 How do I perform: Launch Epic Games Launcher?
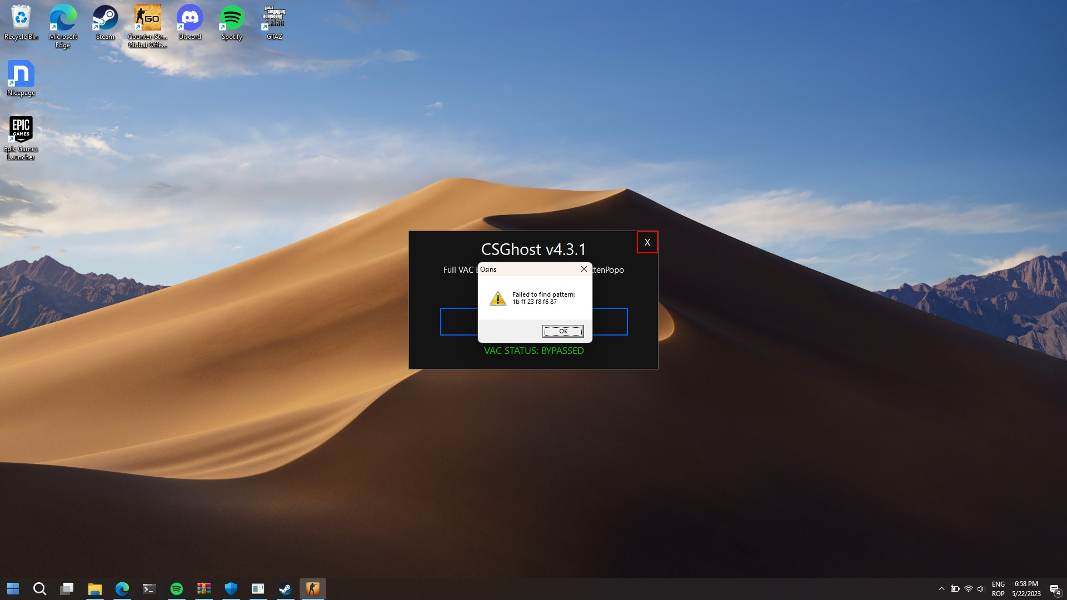click(x=21, y=129)
